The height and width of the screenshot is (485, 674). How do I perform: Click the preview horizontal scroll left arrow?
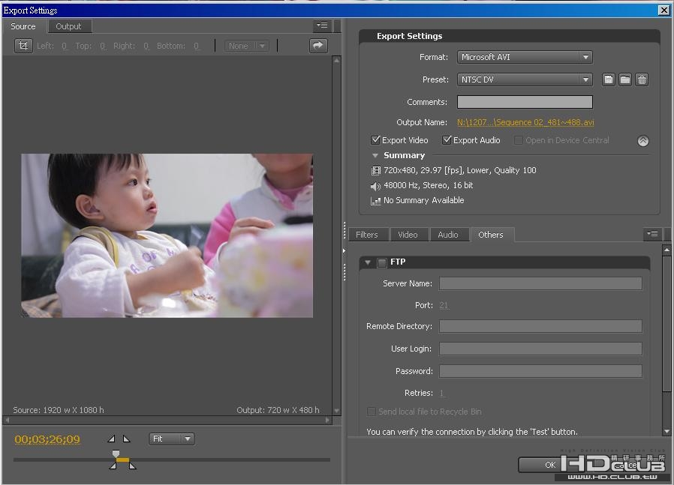(x=8, y=421)
